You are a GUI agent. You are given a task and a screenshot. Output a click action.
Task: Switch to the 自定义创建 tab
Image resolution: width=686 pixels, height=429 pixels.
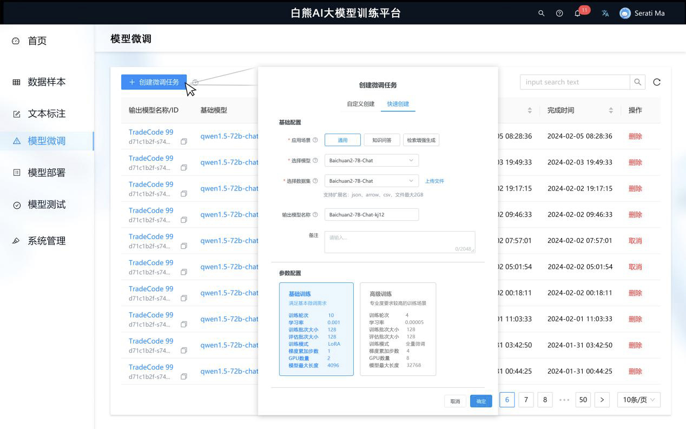pos(360,104)
